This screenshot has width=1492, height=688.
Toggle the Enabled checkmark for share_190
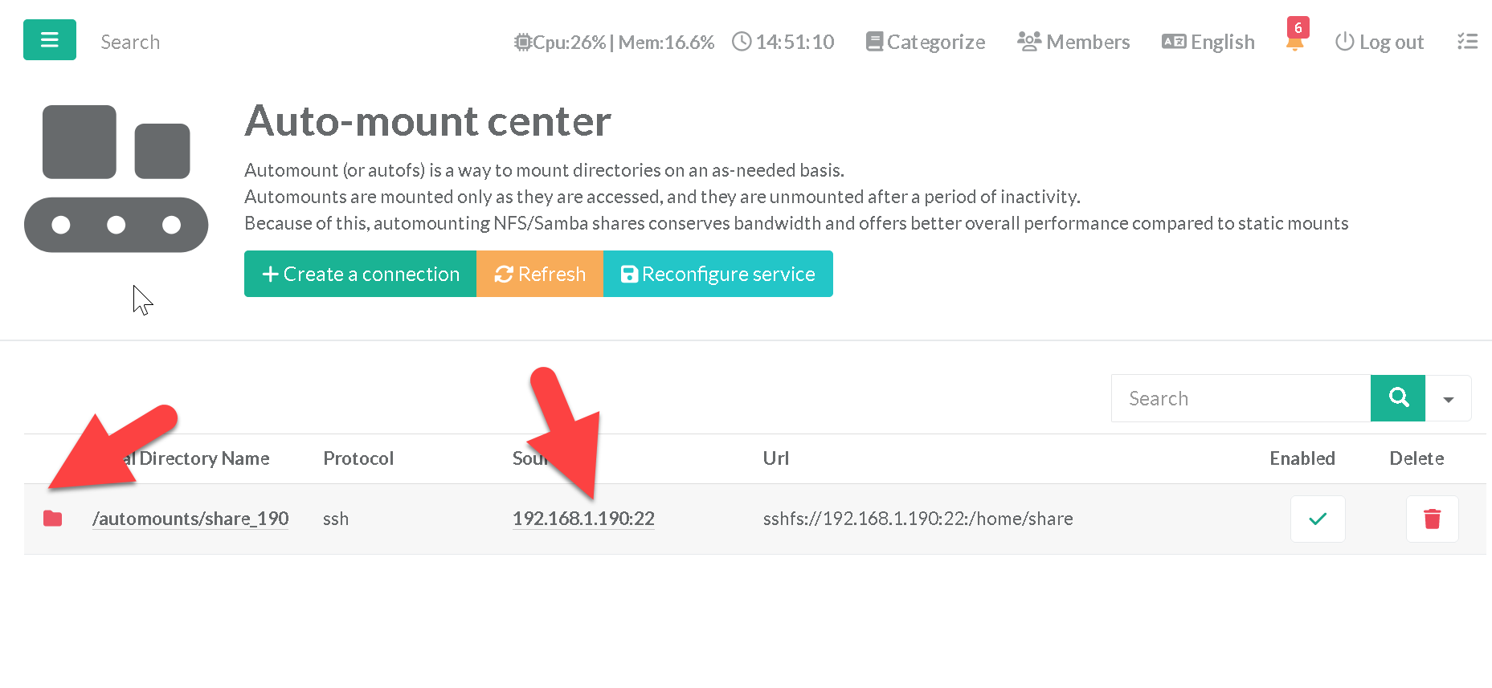(x=1317, y=519)
